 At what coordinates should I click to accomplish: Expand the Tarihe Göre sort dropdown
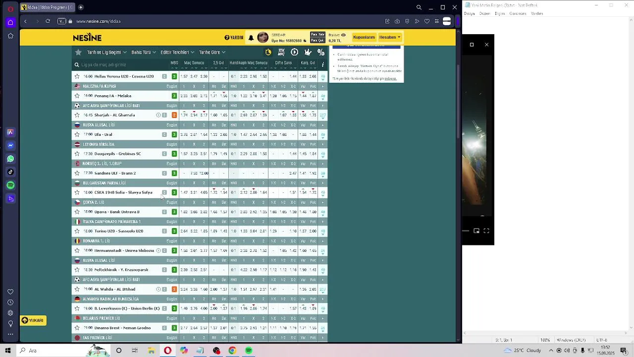click(212, 52)
